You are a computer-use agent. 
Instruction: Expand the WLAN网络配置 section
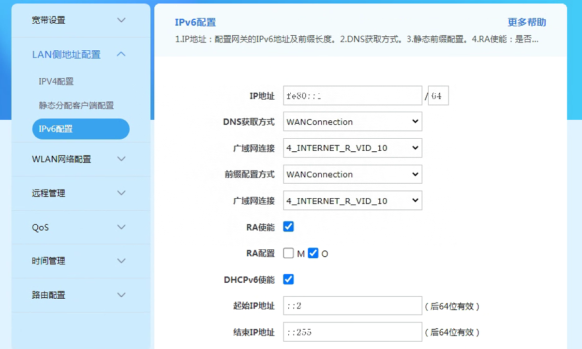80,159
